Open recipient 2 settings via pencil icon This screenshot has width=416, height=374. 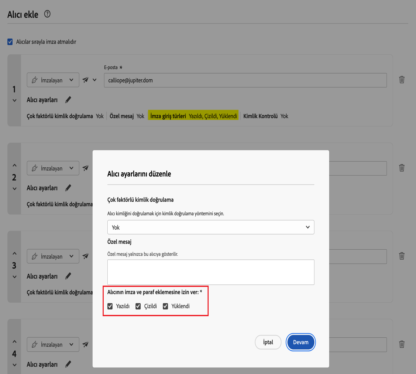68,188
